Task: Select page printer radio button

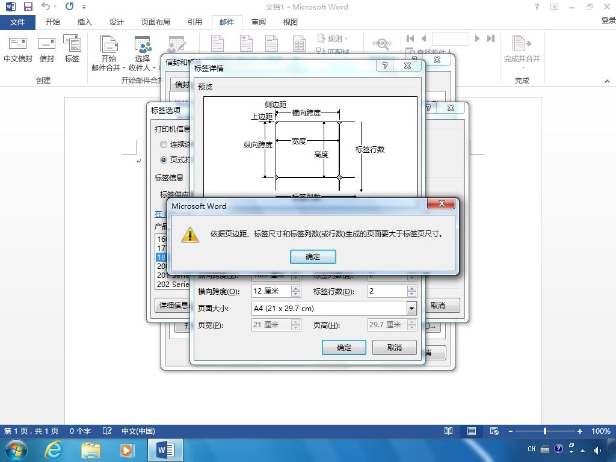Action: [164, 160]
